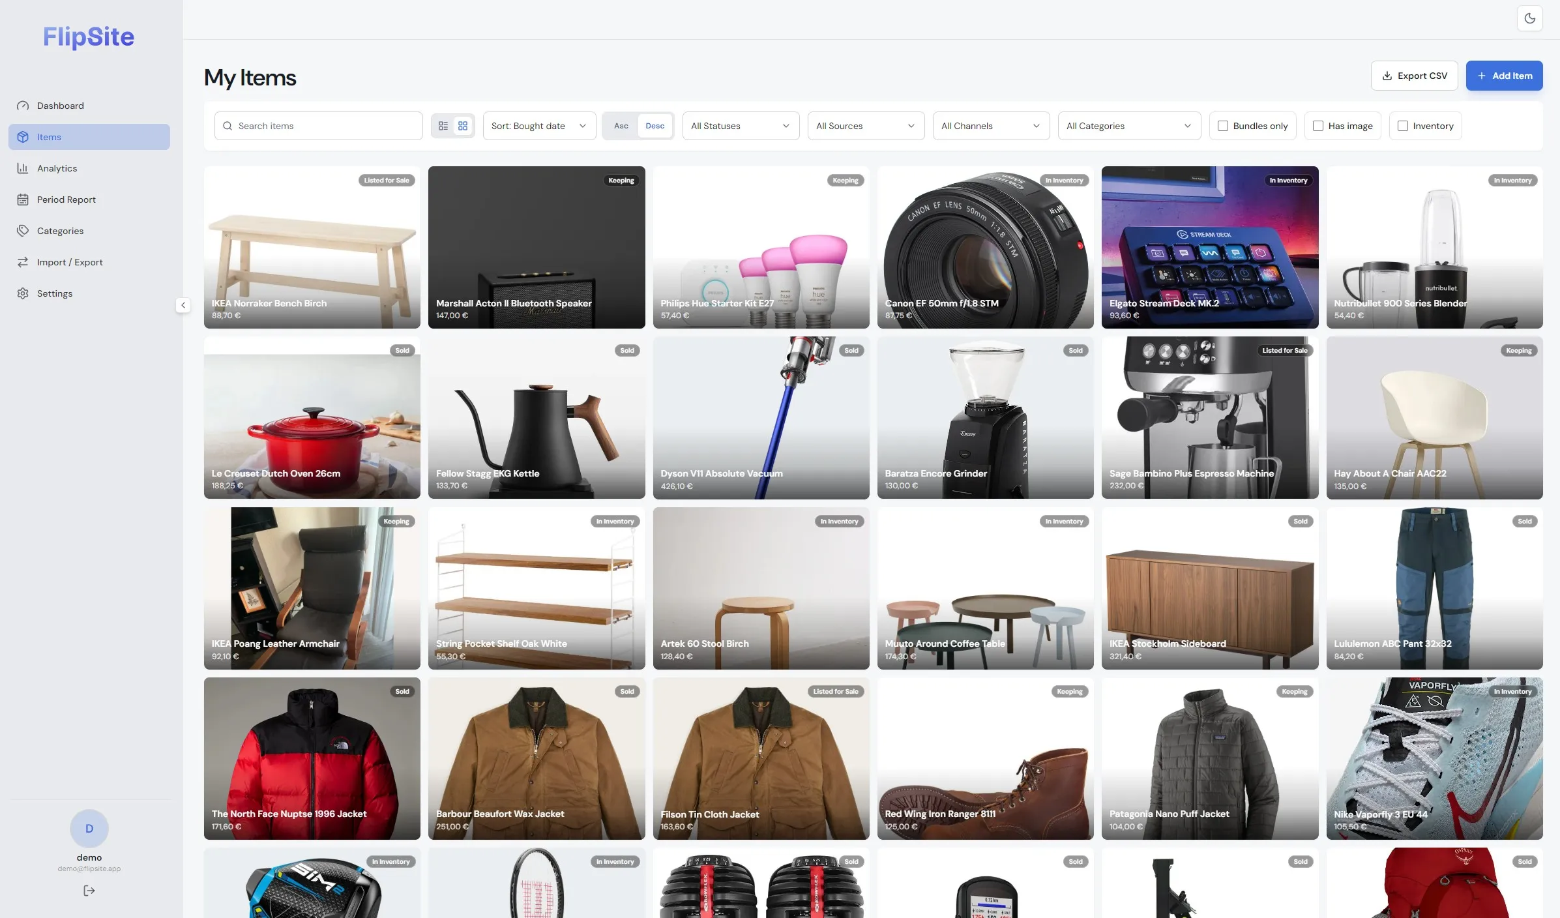Switch to grid view layout icon

tap(463, 126)
